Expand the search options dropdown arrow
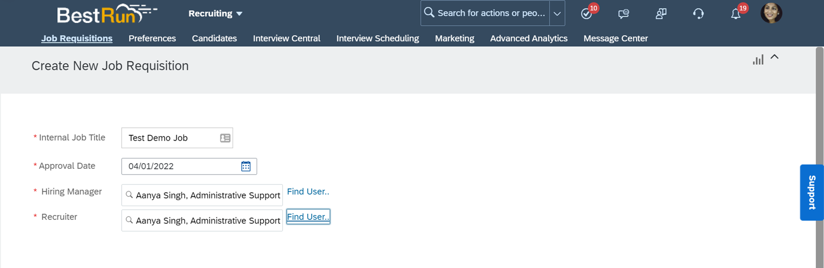This screenshot has width=824, height=268. click(x=557, y=13)
